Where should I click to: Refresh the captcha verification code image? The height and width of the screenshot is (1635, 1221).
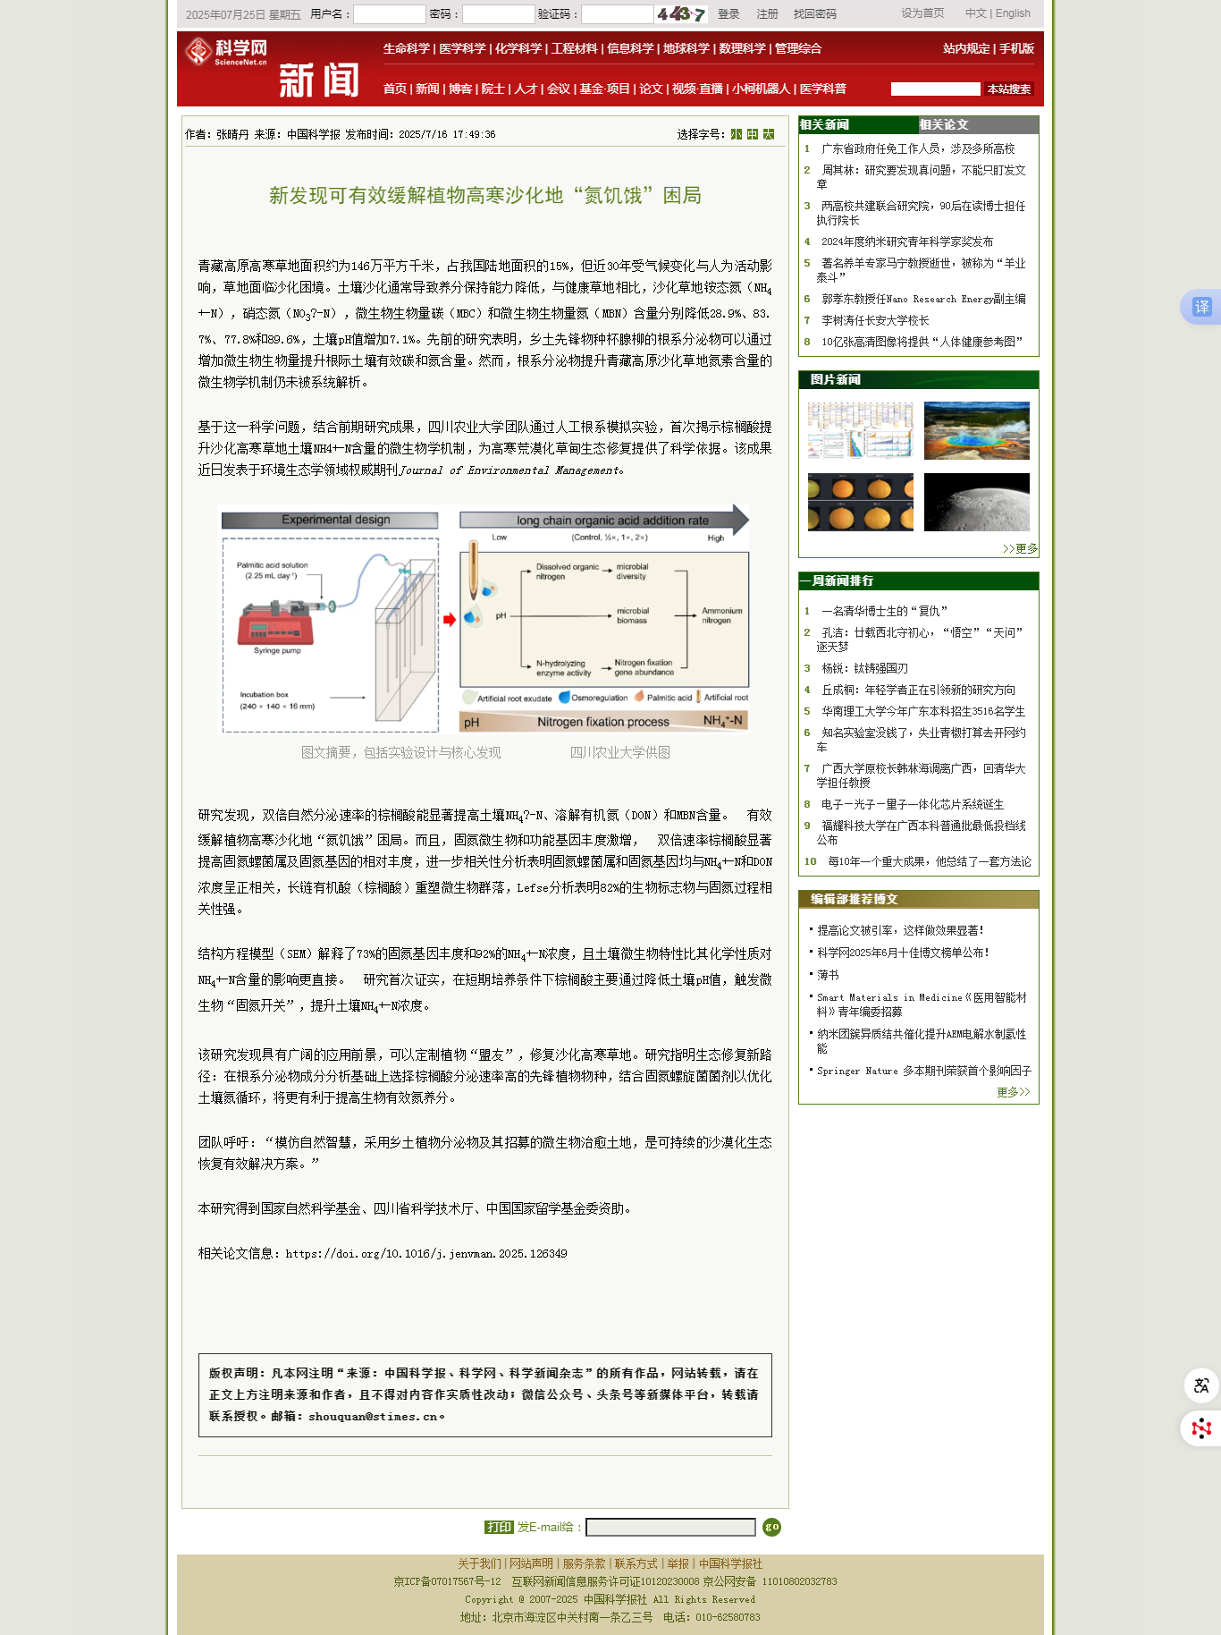point(681,14)
